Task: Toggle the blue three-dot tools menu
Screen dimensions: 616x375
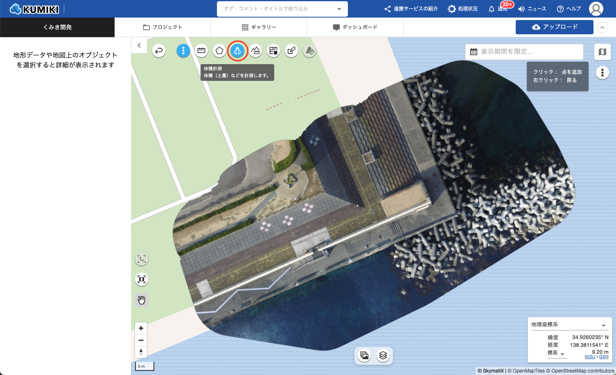Action: pyautogui.click(x=183, y=51)
